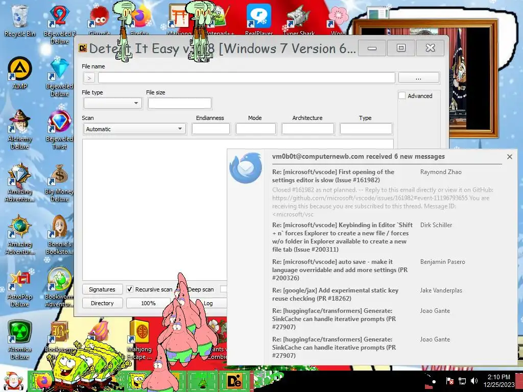Click the framed picture gadget on desktop

[473, 78]
